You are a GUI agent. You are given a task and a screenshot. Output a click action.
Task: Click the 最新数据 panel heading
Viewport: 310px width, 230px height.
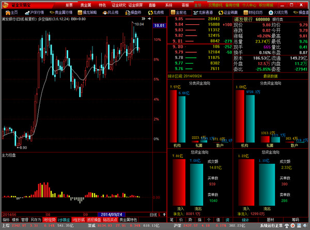tap(270, 76)
